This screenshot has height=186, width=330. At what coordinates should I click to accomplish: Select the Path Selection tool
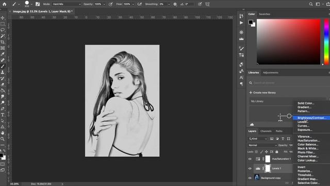point(3,121)
